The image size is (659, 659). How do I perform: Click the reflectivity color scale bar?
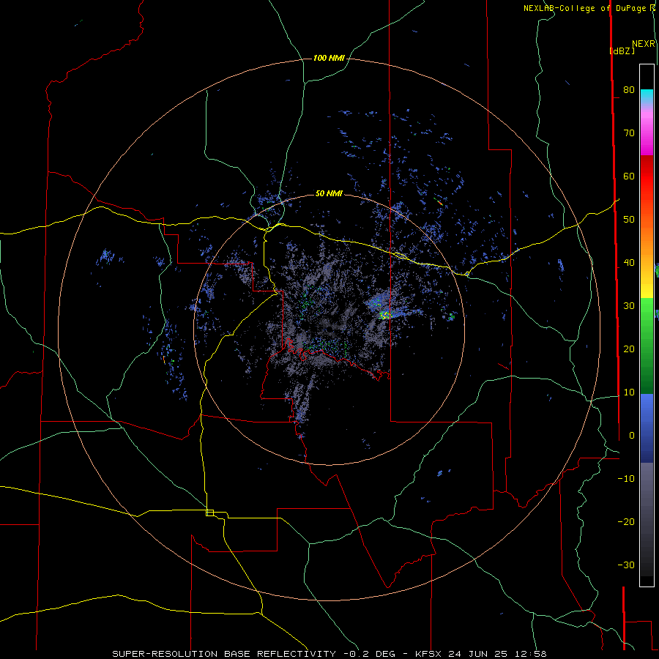tap(647, 325)
